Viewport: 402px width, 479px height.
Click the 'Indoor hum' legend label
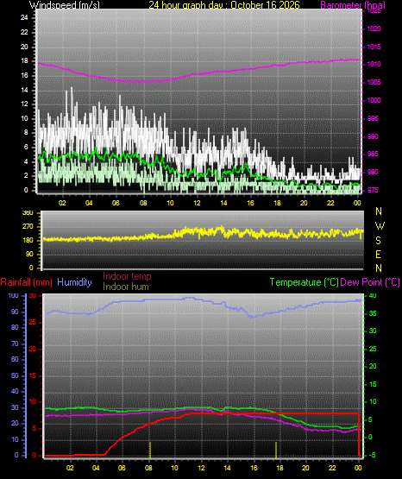click(126, 287)
